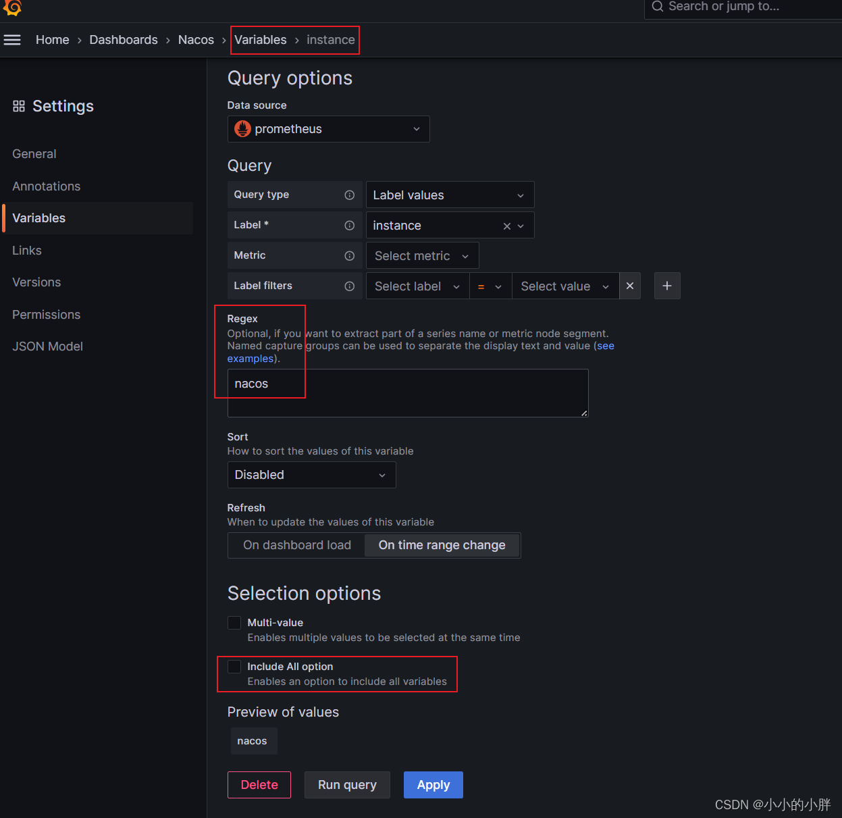Open the hamburger navigation menu

(12, 40)
